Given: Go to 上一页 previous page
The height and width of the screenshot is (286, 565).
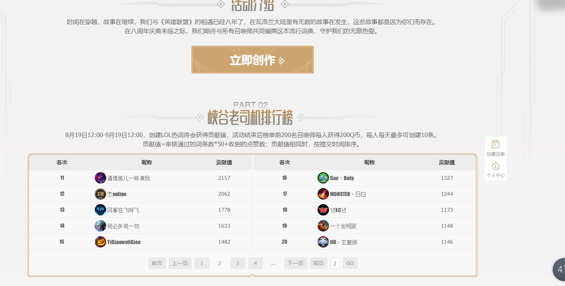Looking at the screenshot, I should [x=180, y=263].
